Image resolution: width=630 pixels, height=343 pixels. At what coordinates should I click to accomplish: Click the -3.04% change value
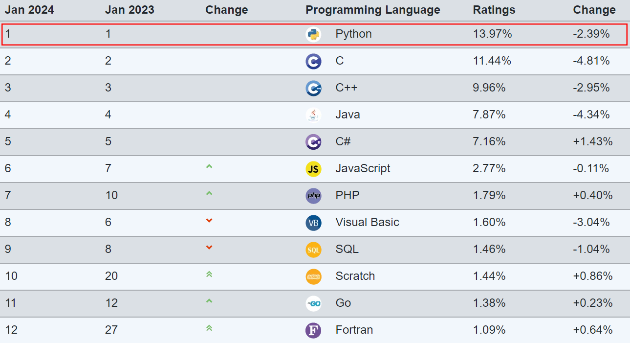(x=591, y=223)
